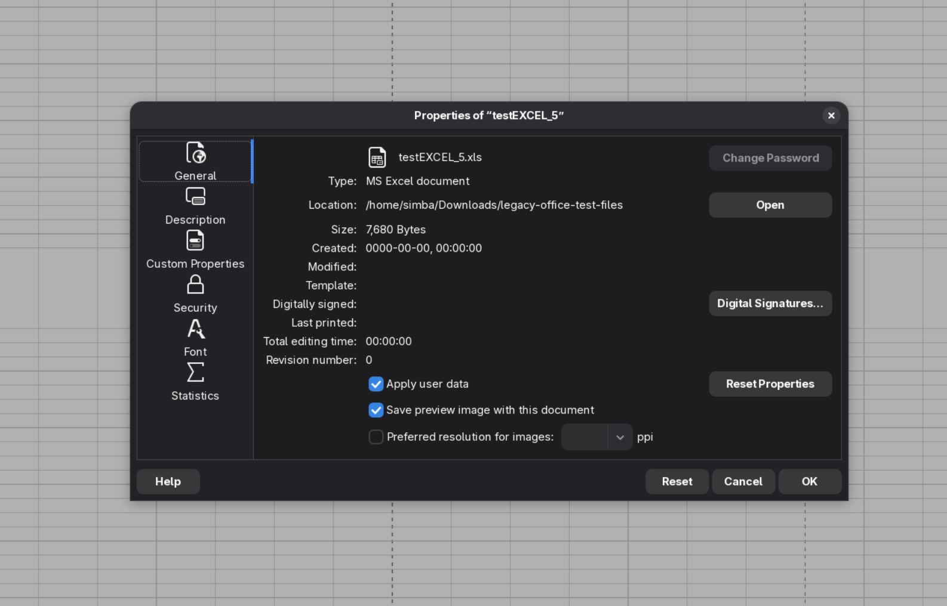
Task: Click the Open location button
Action: pyautogui.click(x=770, y=205)
